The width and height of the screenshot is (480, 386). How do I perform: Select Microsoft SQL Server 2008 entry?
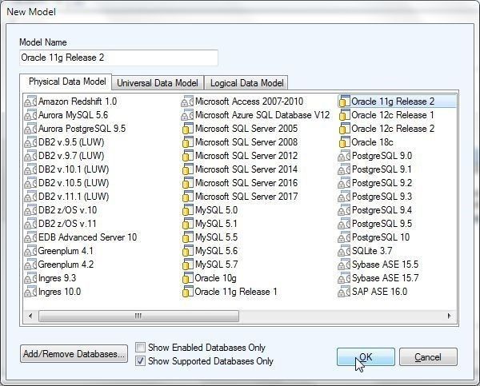click(240, 142)
